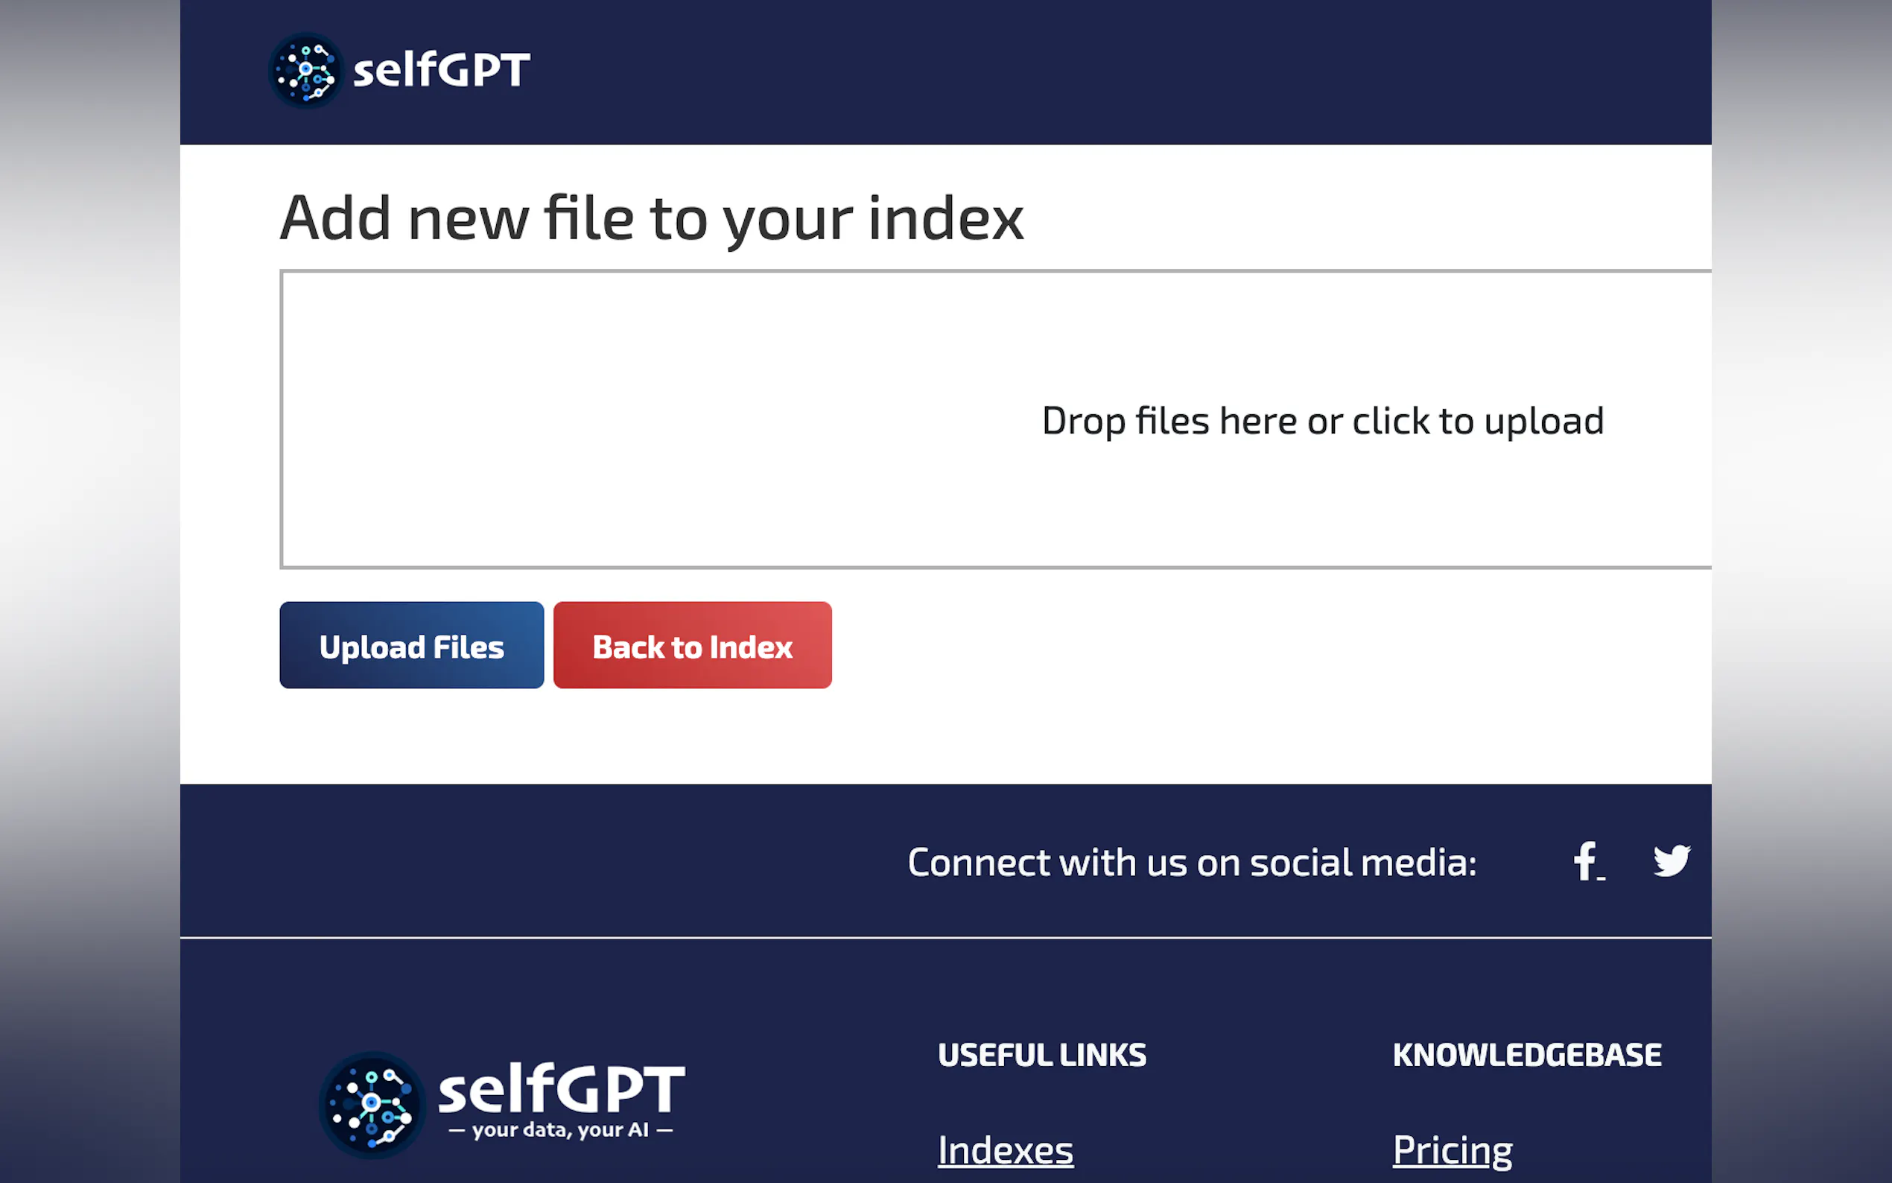Click the 'your data, your AI' tagline
Image resolution: width=1892 pixels, height=1183 pixels.
click(x=560, y=1130)
